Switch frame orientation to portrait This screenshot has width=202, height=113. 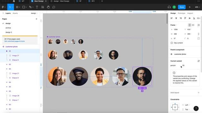coord(189,25)
